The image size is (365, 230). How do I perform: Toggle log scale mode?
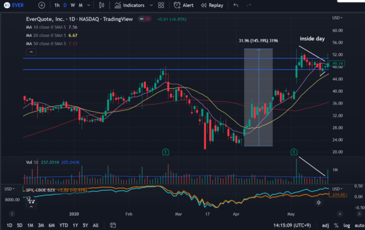pyautogui.click(x=347, y=226)
